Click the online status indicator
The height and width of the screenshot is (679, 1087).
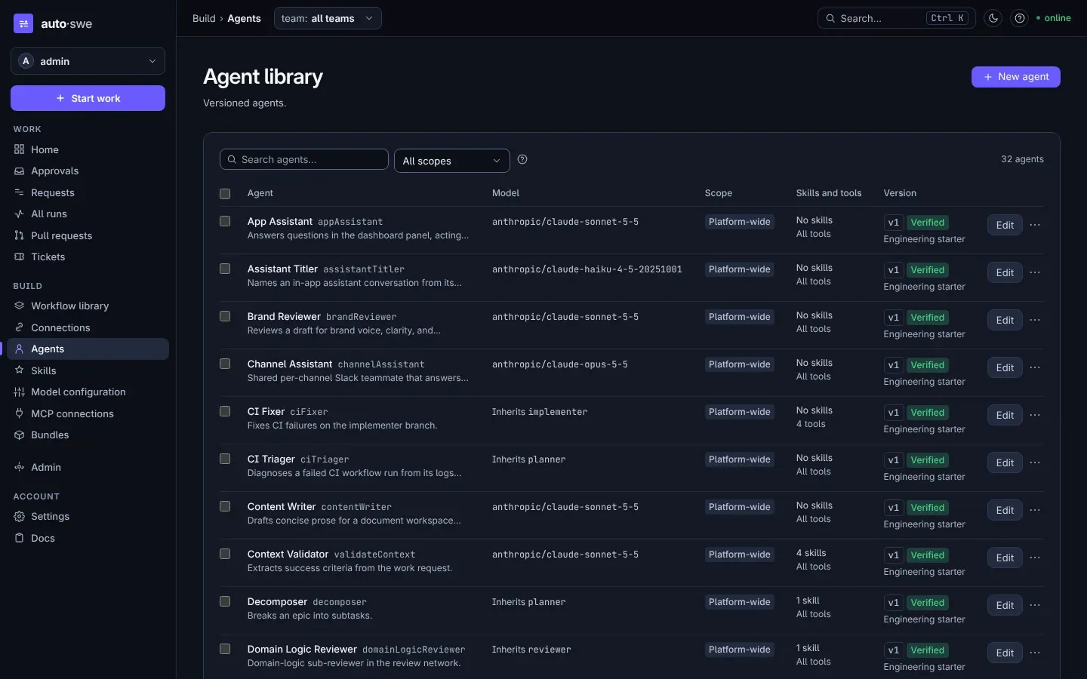pyautogui.click(x=1054, y=18)
